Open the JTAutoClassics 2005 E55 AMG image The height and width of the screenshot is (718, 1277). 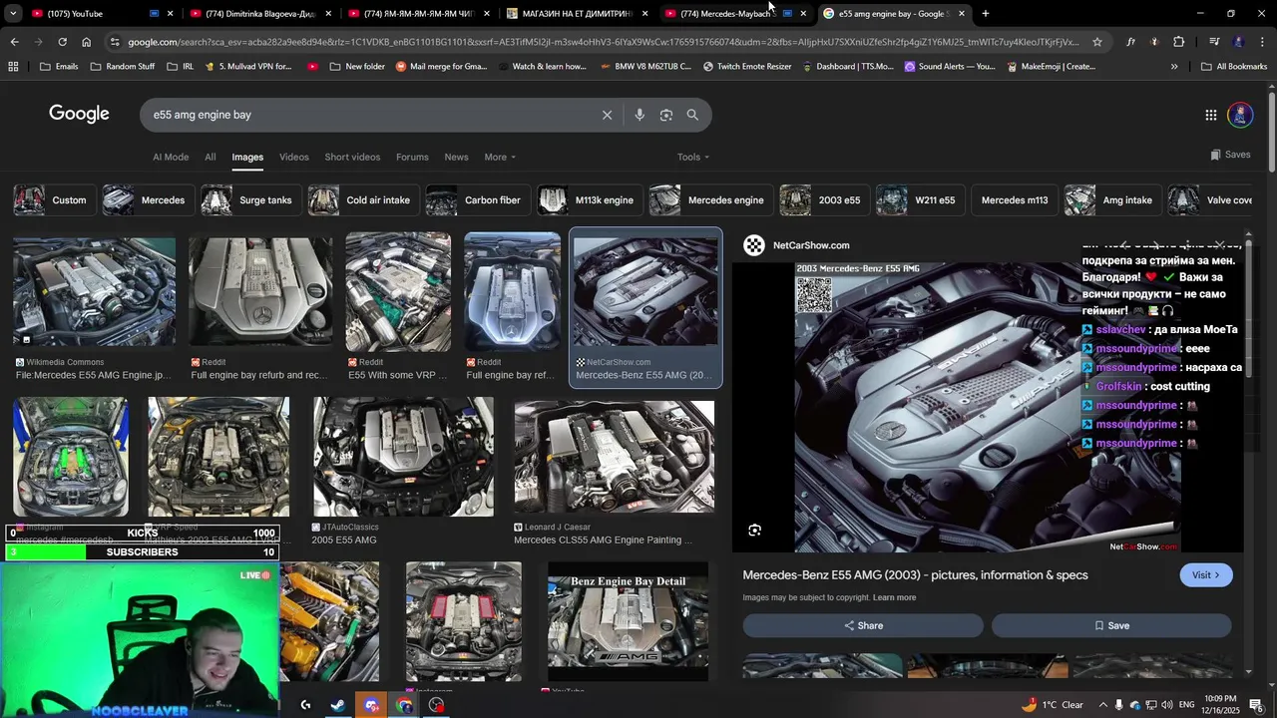point(403,457)
